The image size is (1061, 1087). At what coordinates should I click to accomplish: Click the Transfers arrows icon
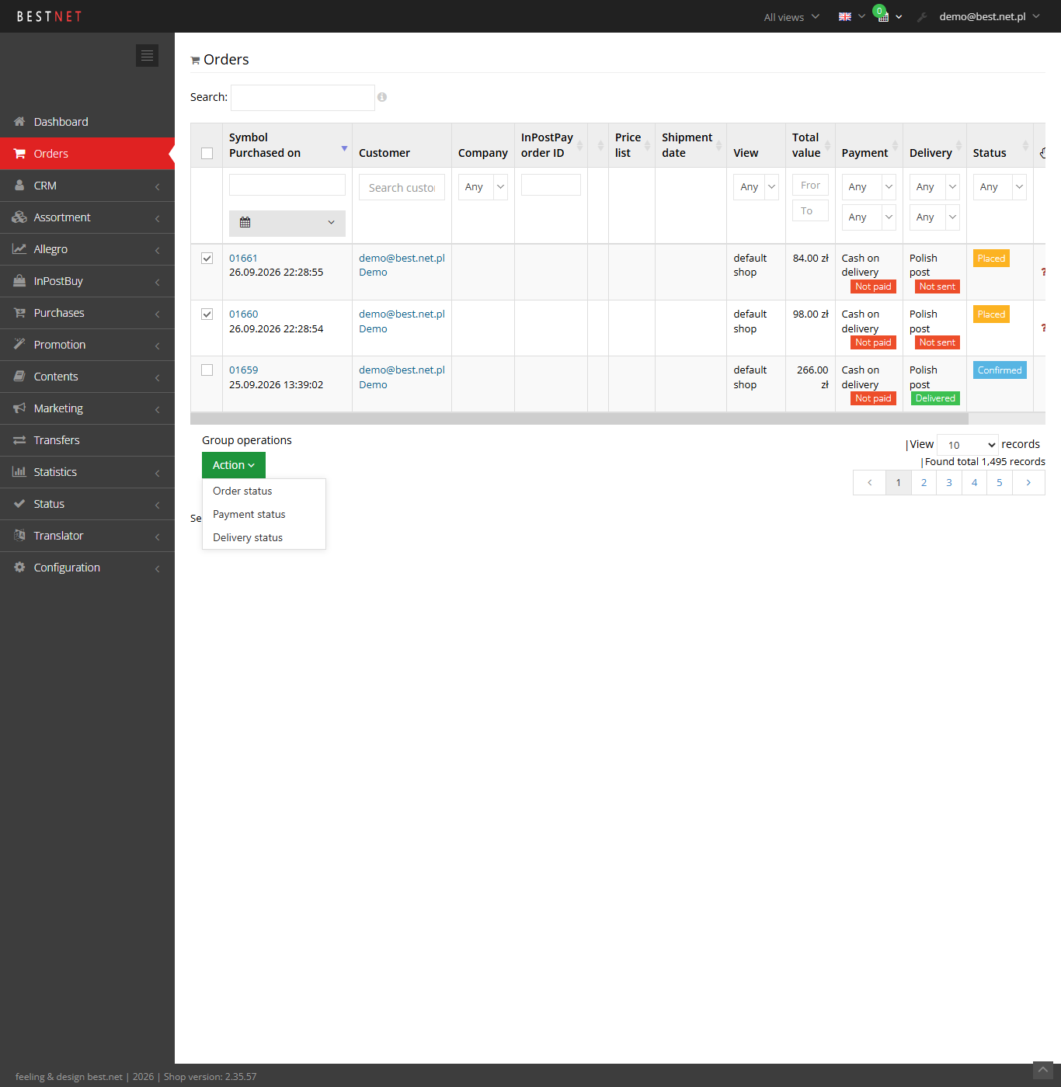pyautogui.click(x=19, y=439)
